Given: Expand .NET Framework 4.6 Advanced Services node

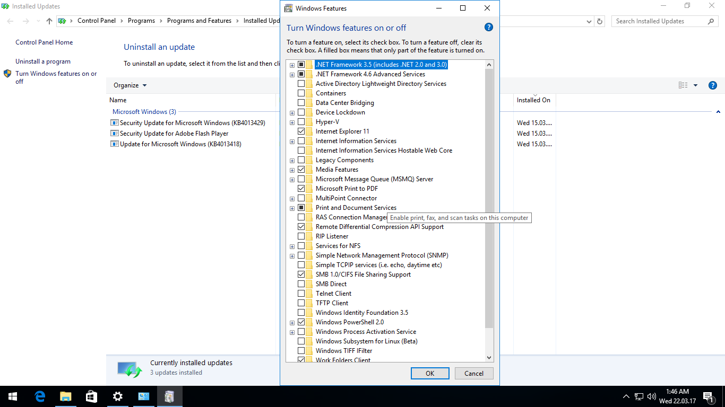Looking at the screenshot, I should [x=292, y=75].
